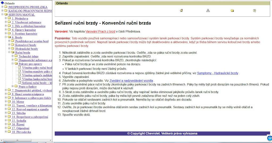
Task: Open the help question mark icon
Action: click(254, 11)
